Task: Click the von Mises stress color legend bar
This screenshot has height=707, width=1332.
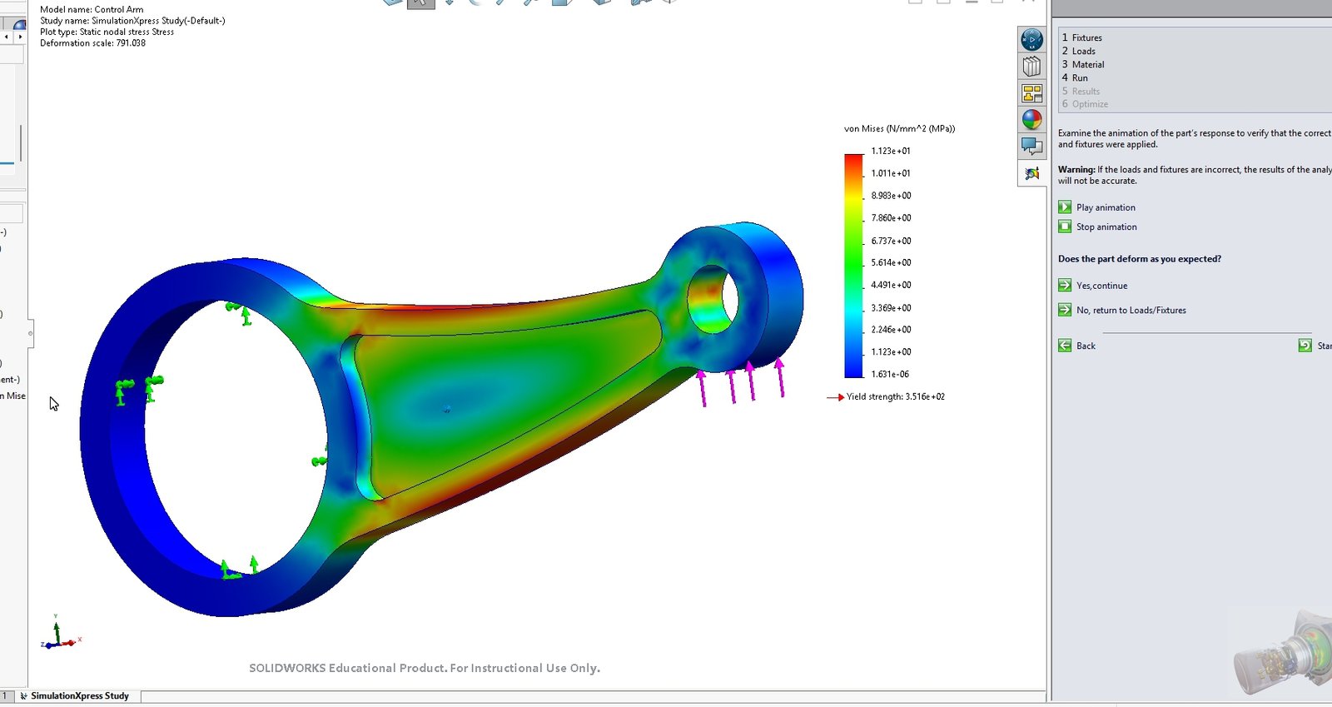Action: pos(853,265)
